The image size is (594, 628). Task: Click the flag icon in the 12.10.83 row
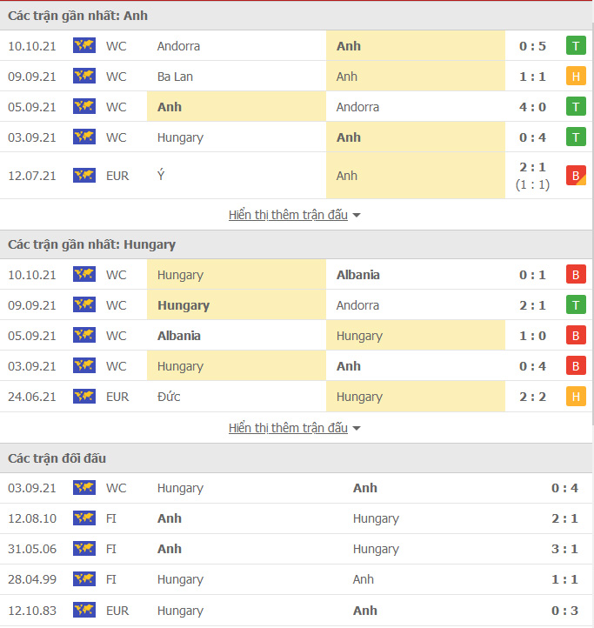click(x=84, y=611)
